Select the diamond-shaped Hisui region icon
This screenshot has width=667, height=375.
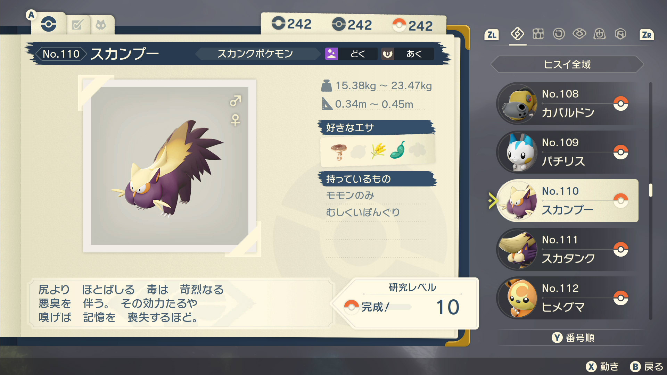tap(518, 34)
